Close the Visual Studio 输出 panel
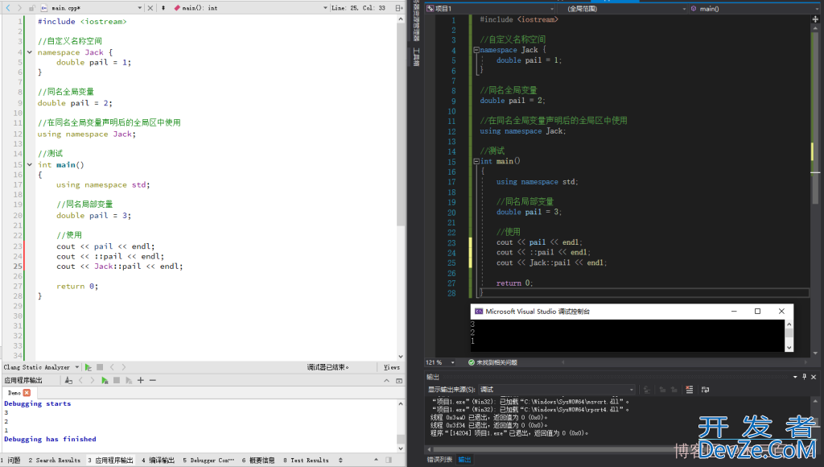 coord(814,377)
